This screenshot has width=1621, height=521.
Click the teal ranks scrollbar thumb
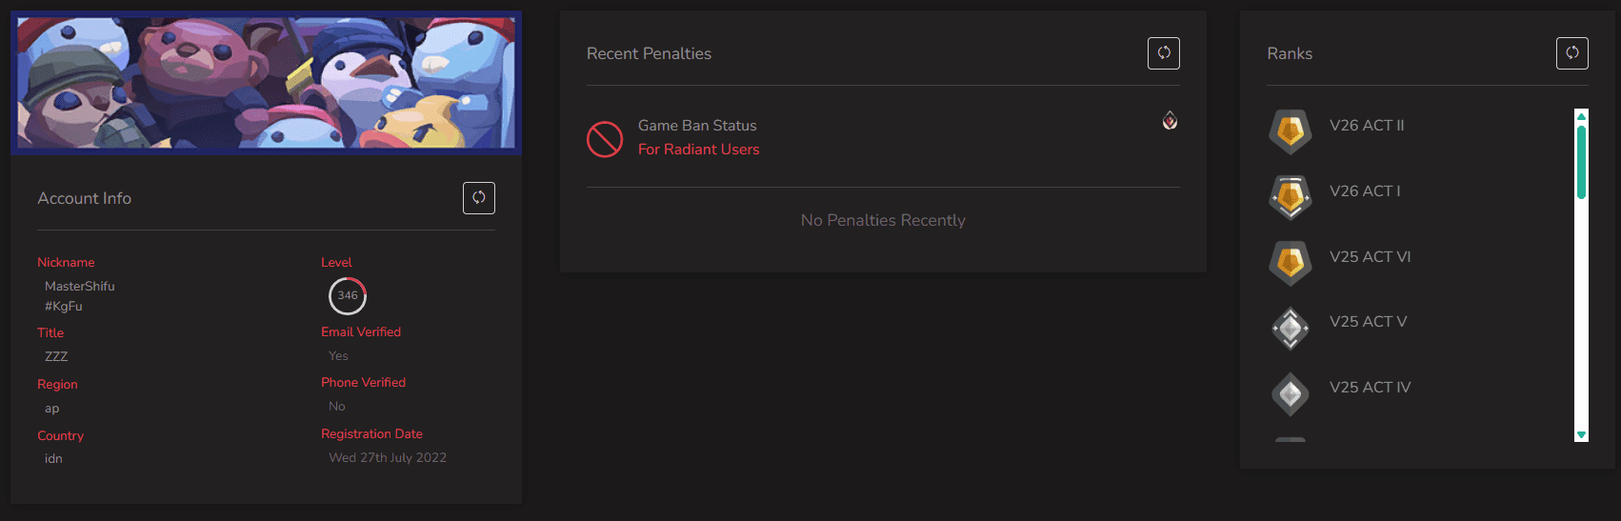[1581, 162]
